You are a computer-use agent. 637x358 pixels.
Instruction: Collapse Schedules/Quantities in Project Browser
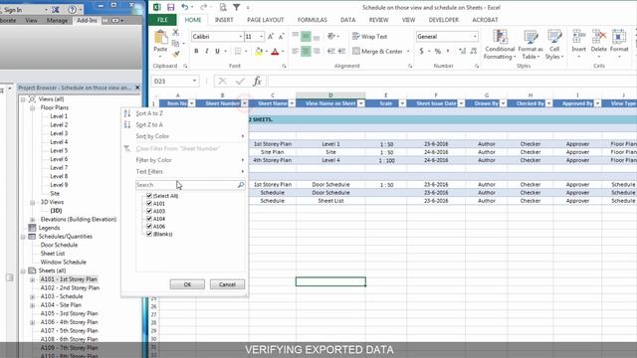tap(23, 237)
